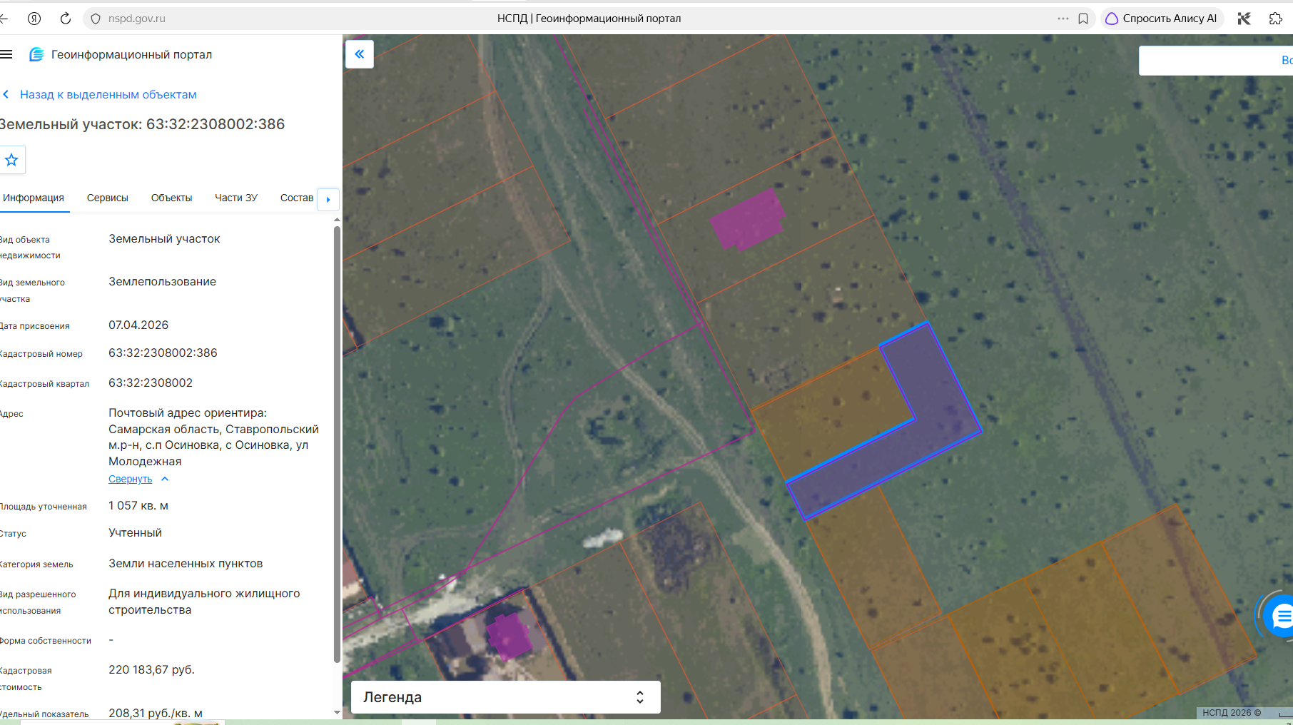Image resolution: width=1293 pixels, height=725 pixels.
Task: Go back via Назад к выделенным объектам
Action: (x=108, y=95)
